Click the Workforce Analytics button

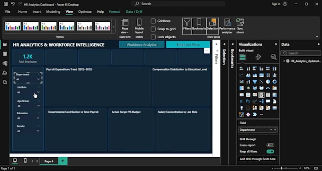click(x=142, y=45)
